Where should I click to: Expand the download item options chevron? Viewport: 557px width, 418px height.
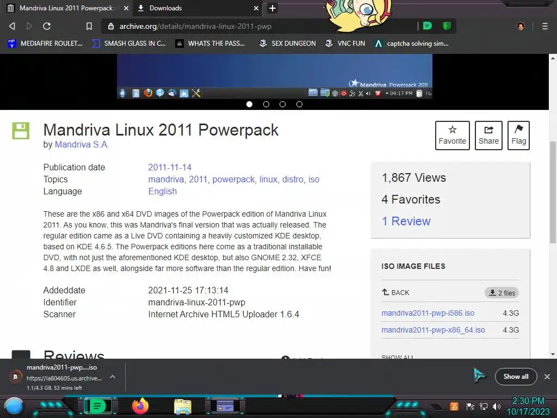click(x=112, y=377)
